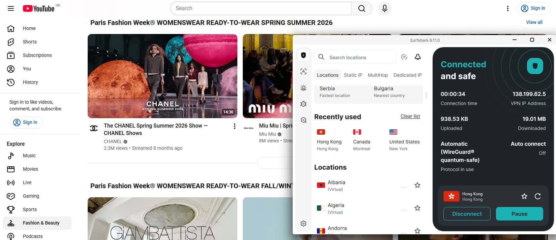556x240 pixels.
Task: Click Sign in at YouTube top right
Action: tap(533, 8)
